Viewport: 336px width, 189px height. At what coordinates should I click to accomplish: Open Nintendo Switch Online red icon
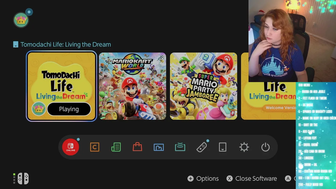[71, 147]
